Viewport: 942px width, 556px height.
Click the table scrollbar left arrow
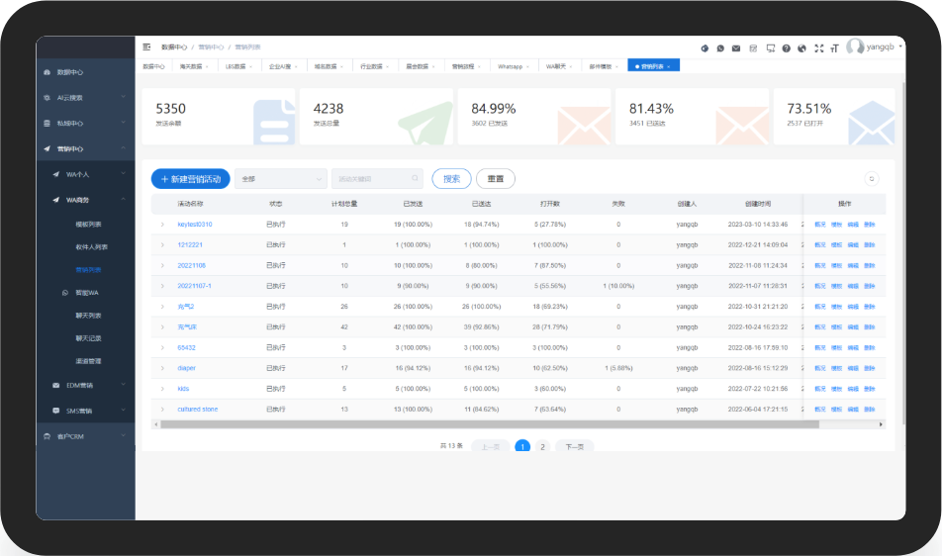pos(155,424)
